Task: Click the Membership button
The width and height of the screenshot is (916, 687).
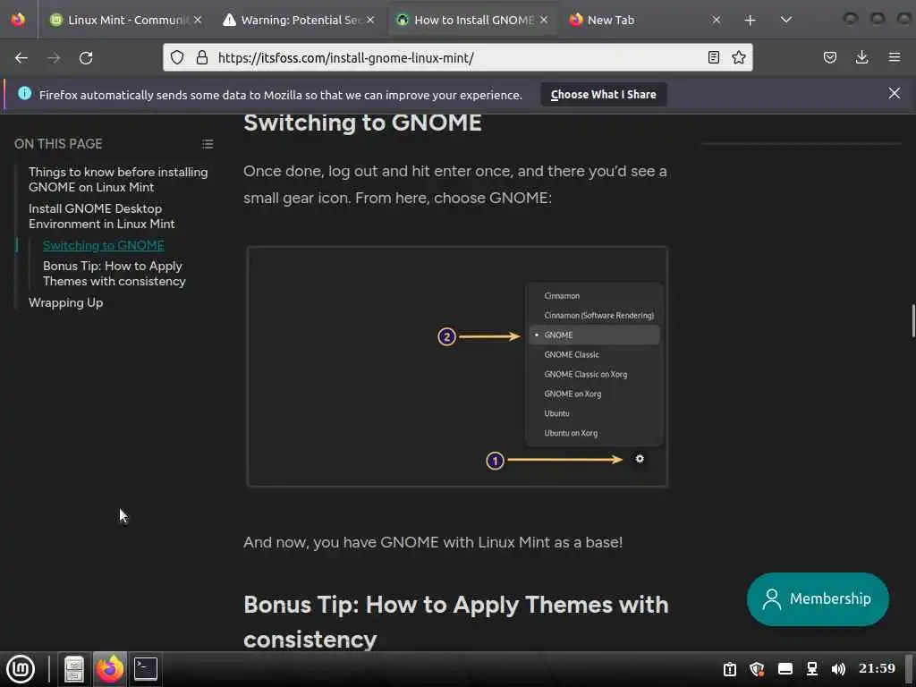Action: pos(818,598)
